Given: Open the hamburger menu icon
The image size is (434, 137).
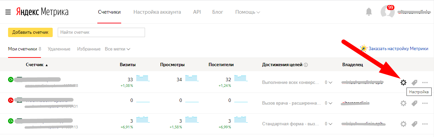Looking at the screenshot, I should pos(8,12).
